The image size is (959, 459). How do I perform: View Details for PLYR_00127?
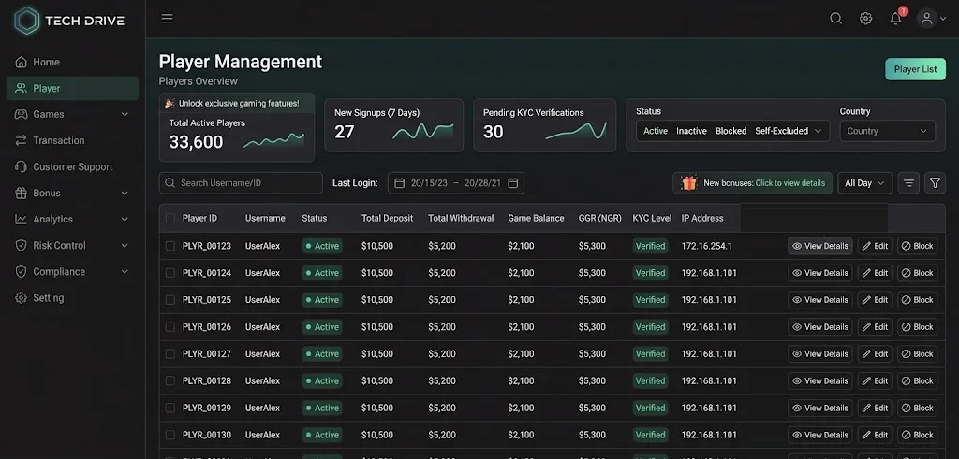820,354
